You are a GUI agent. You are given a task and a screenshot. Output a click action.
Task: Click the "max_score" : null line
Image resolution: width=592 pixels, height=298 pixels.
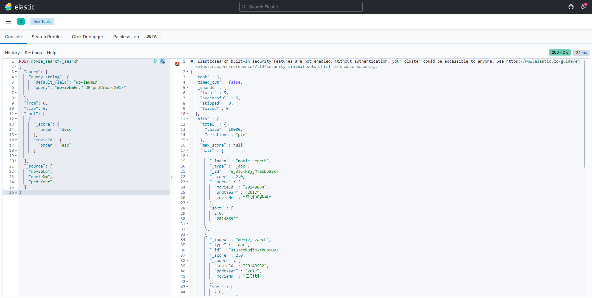click(222, 145)
